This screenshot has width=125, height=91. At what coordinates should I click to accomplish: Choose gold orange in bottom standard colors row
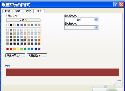15,49
